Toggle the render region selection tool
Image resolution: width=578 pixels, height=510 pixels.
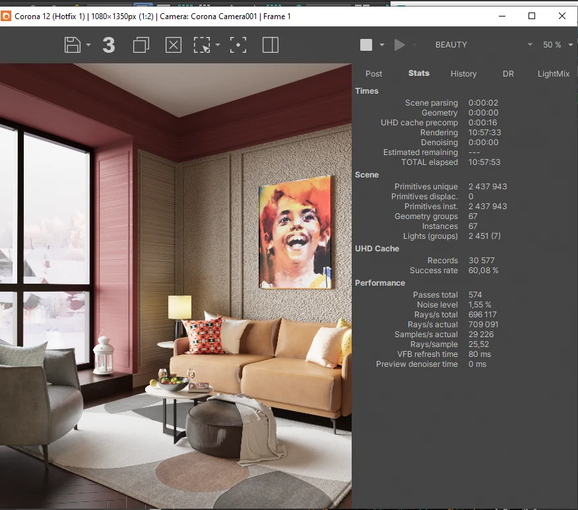[202, 45]
